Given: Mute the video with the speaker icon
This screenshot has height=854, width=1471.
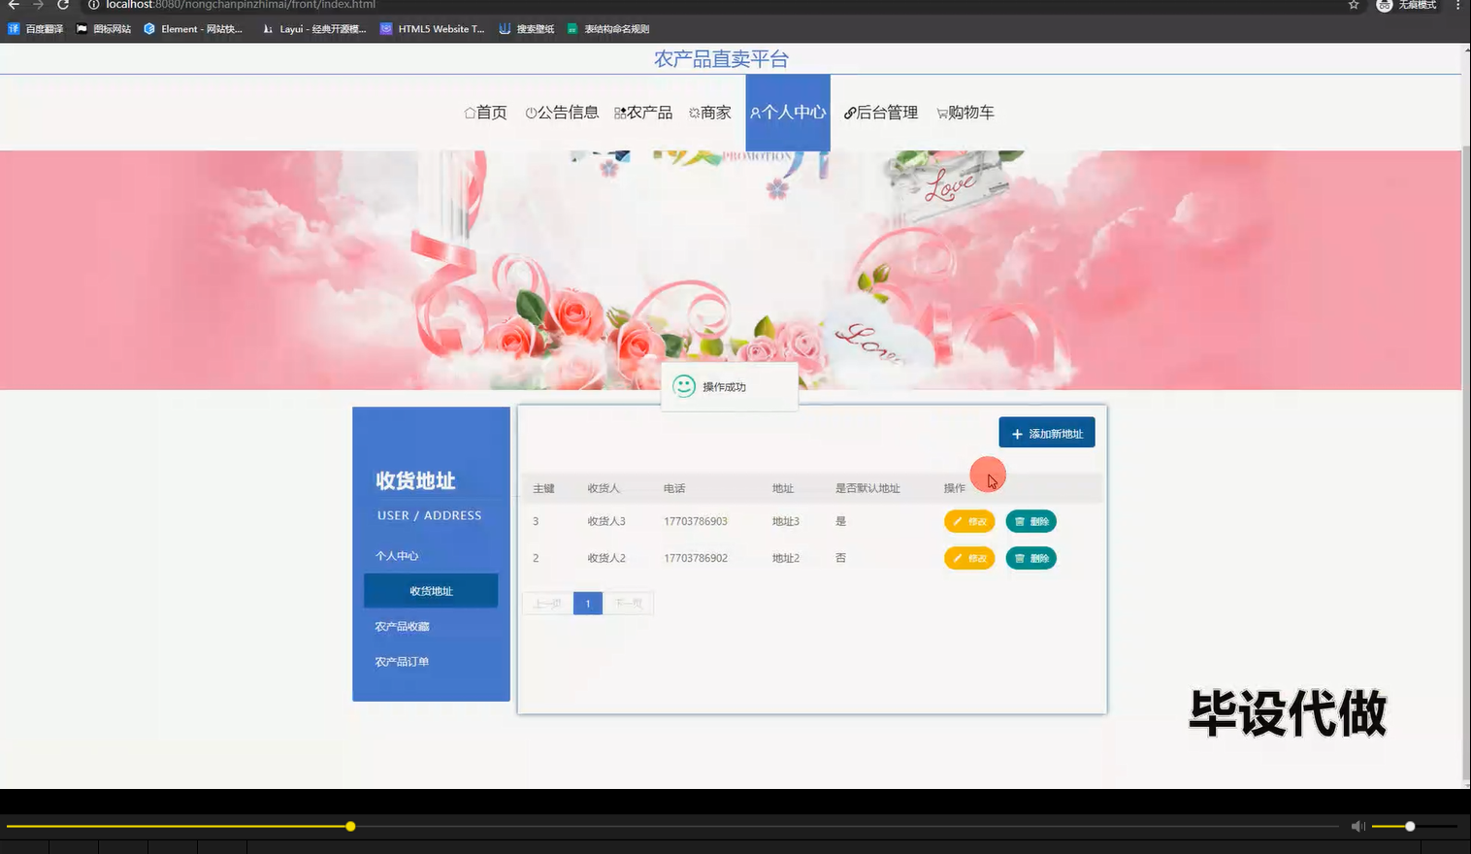Looking at the screenshot, I should 1357,826.
